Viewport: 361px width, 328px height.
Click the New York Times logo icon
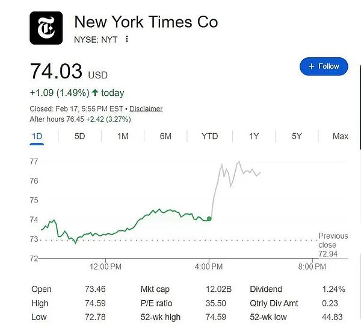click(46, 28)
